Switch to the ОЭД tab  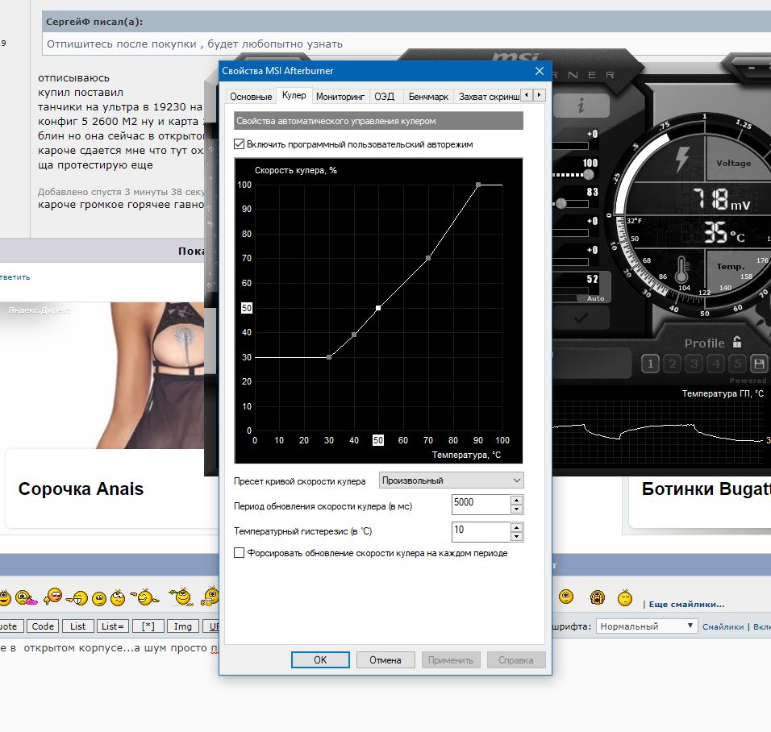click(385, 97)
